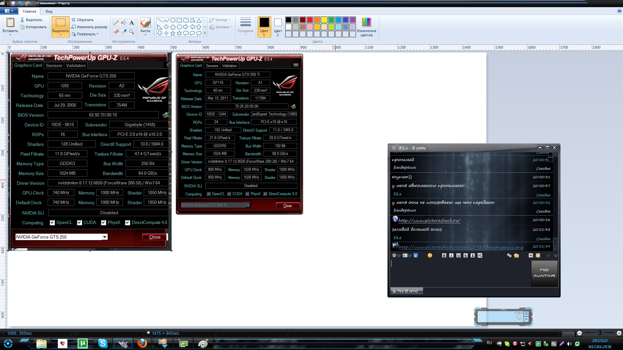Pick the right arrow shape
The width and height of the screenshot is (623, 350).
186,27
